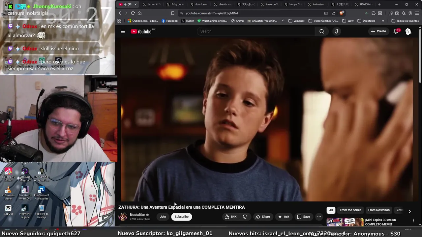Mute the playing YouTube tab via its speaker icon
The image size is (422, 237).
tap(125, 4)
